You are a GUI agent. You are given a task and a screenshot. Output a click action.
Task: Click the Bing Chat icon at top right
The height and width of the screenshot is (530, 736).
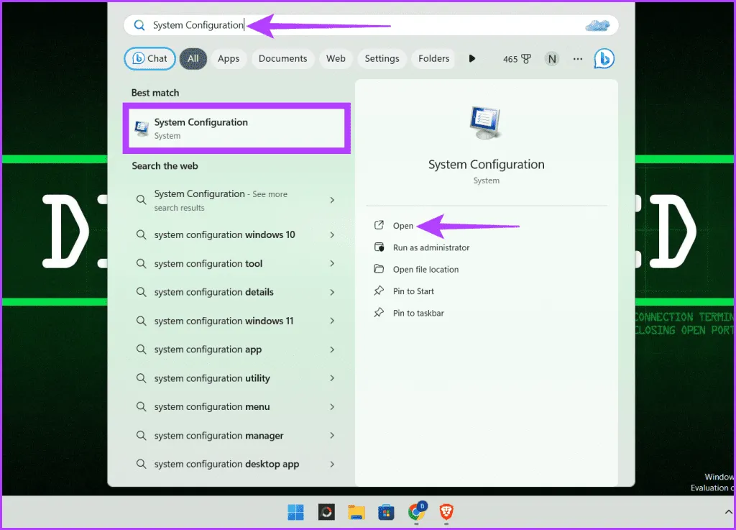(x=604, y=59)
